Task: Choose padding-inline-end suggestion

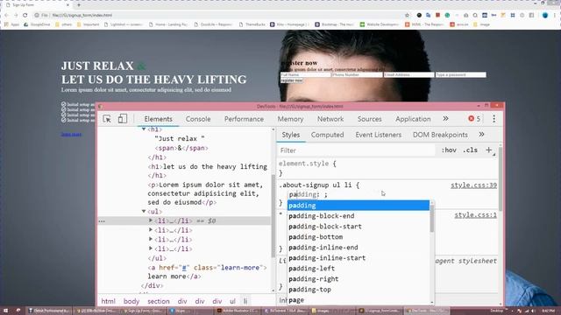Action: click(359, 247)
